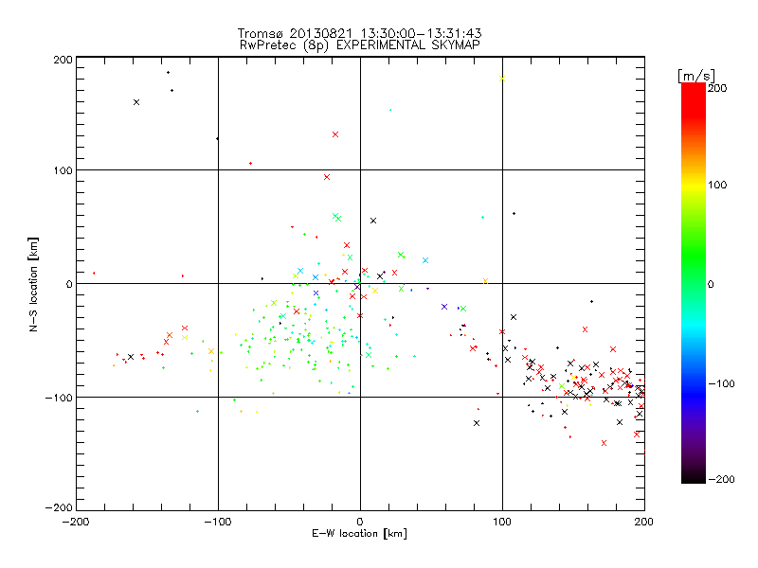Click the 'N-S location [km]' axis label

[33, 284]
